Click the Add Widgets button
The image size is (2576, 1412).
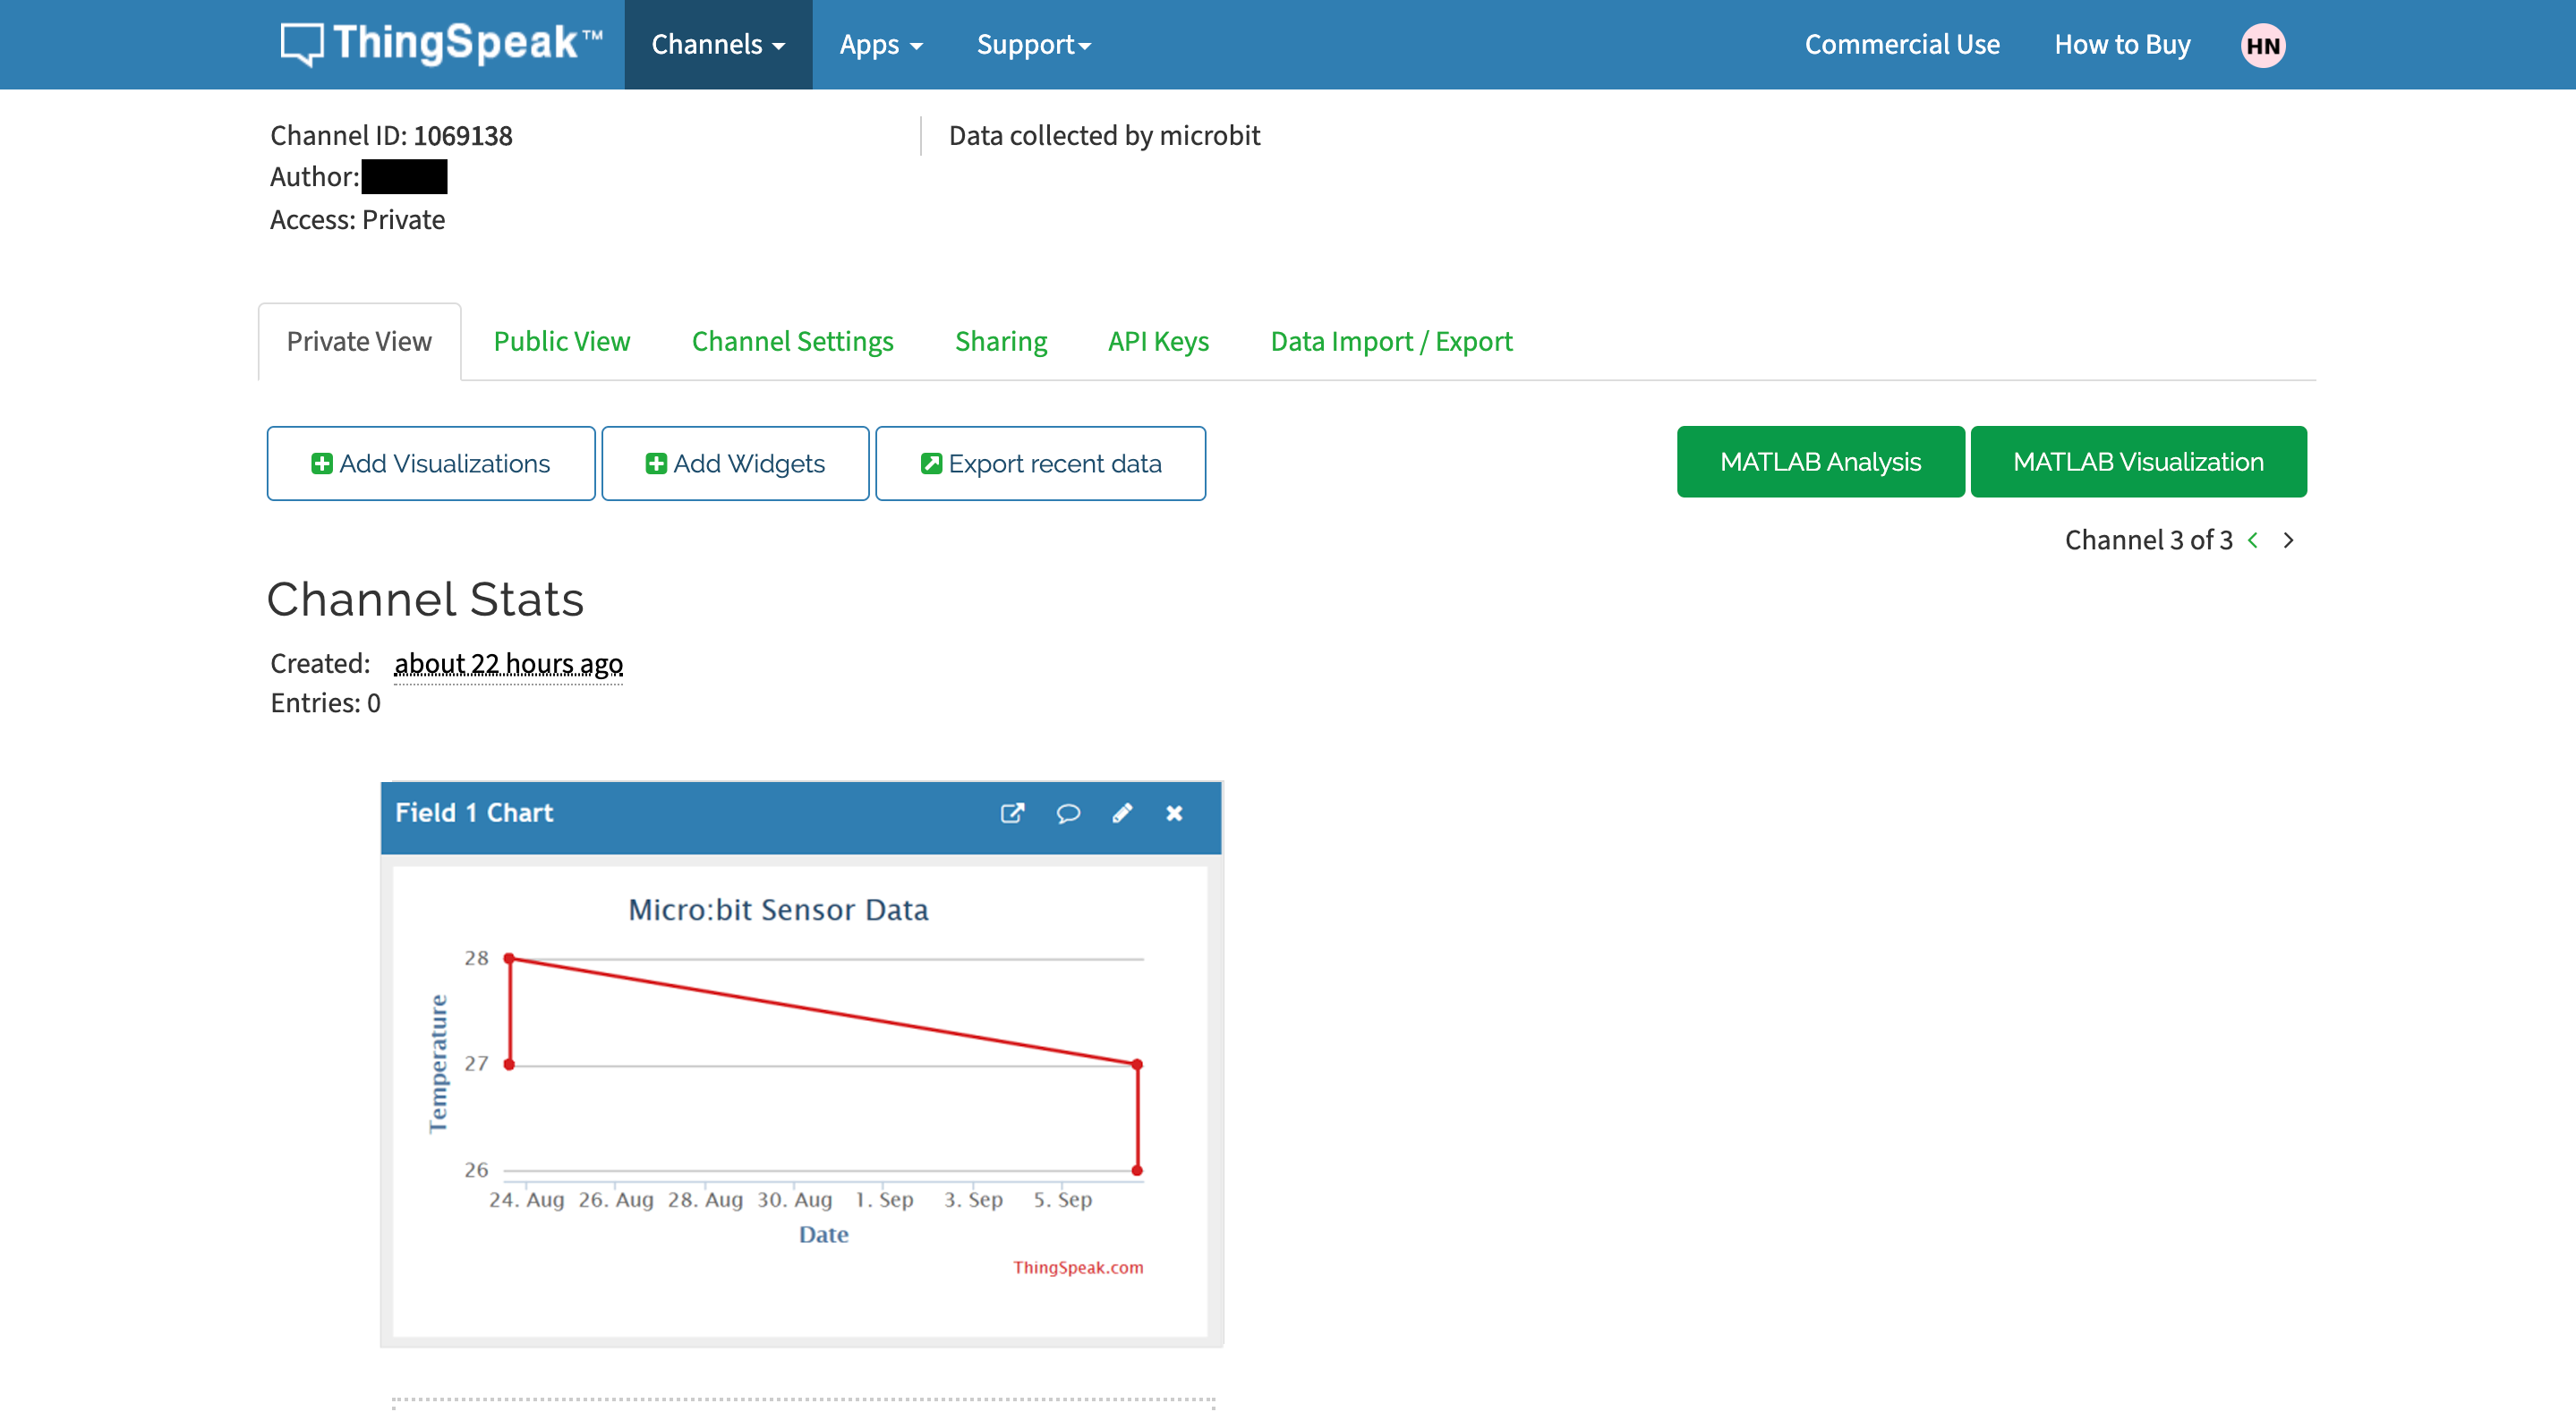(x=735, y=463)
